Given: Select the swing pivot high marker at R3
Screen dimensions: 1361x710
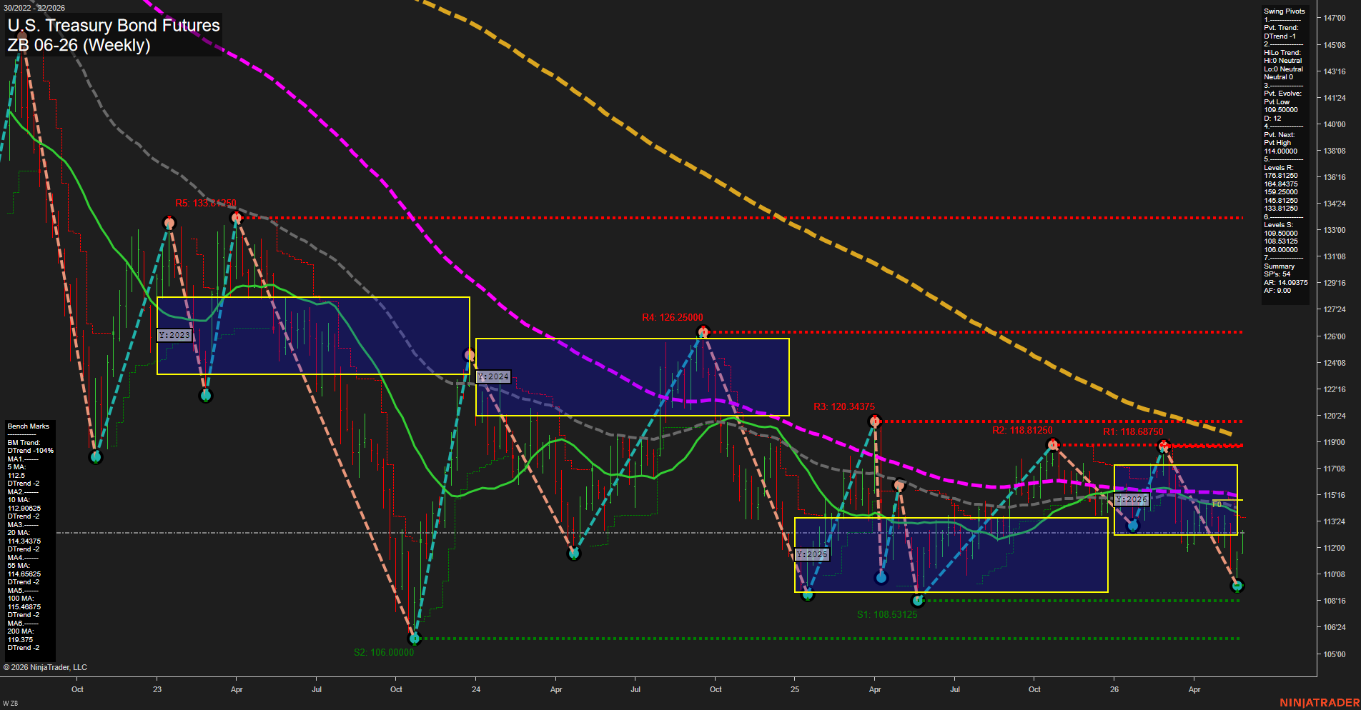Looking at the screenshot, I should (875, 421).
